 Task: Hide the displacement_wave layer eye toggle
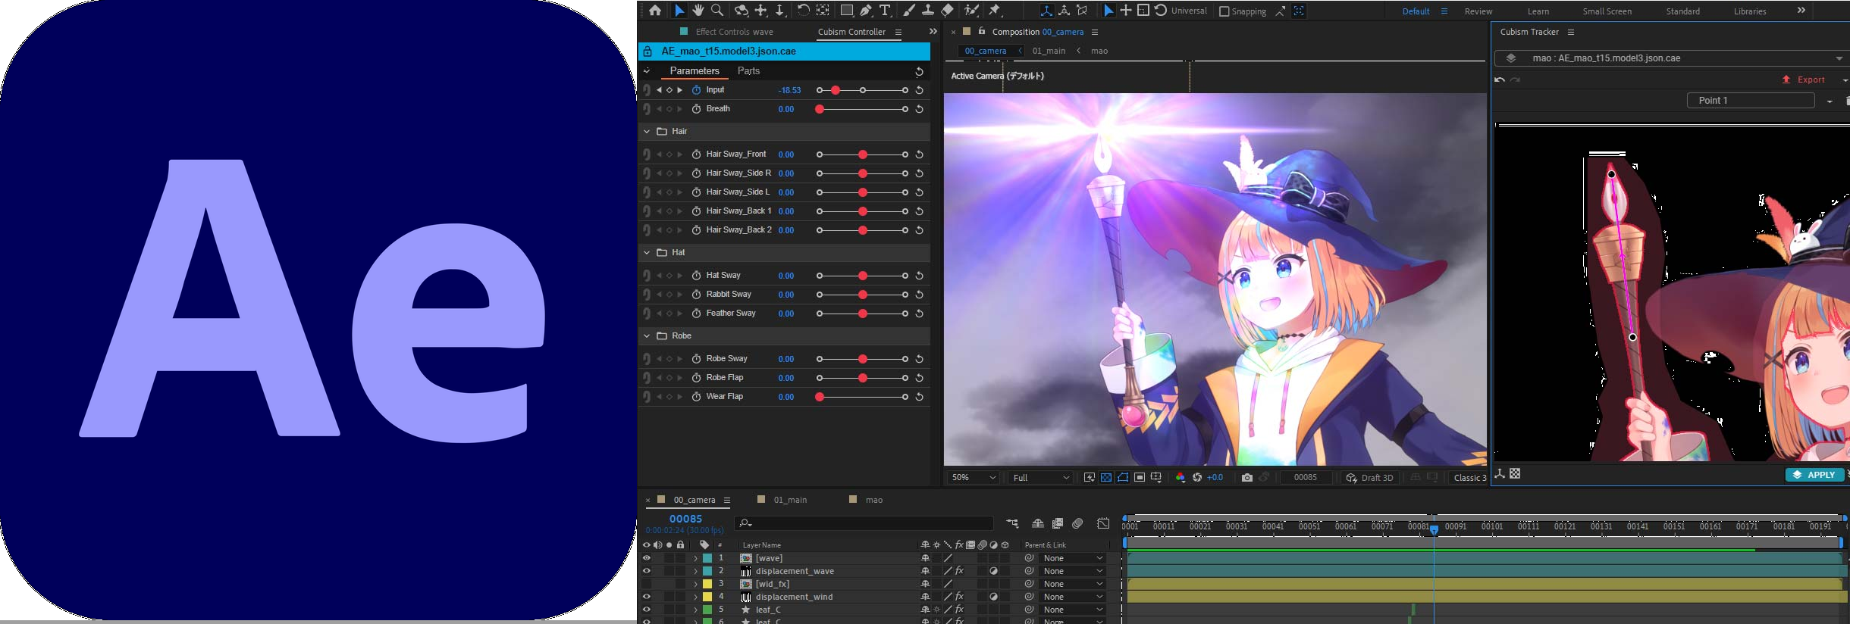click(x=647, y=571)
